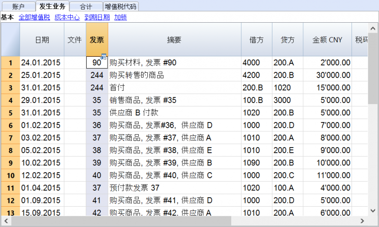Select row header 5
The height and width of the screenshot is (227, 379).
10,113
